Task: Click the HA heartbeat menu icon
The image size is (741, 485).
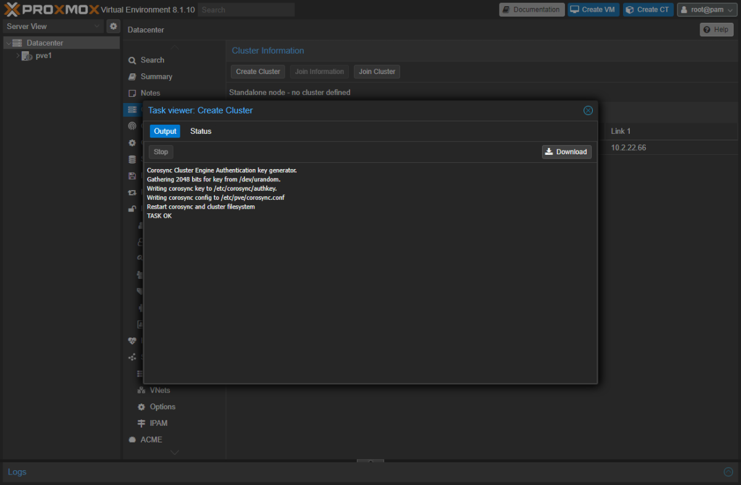Action: point(132,341)
